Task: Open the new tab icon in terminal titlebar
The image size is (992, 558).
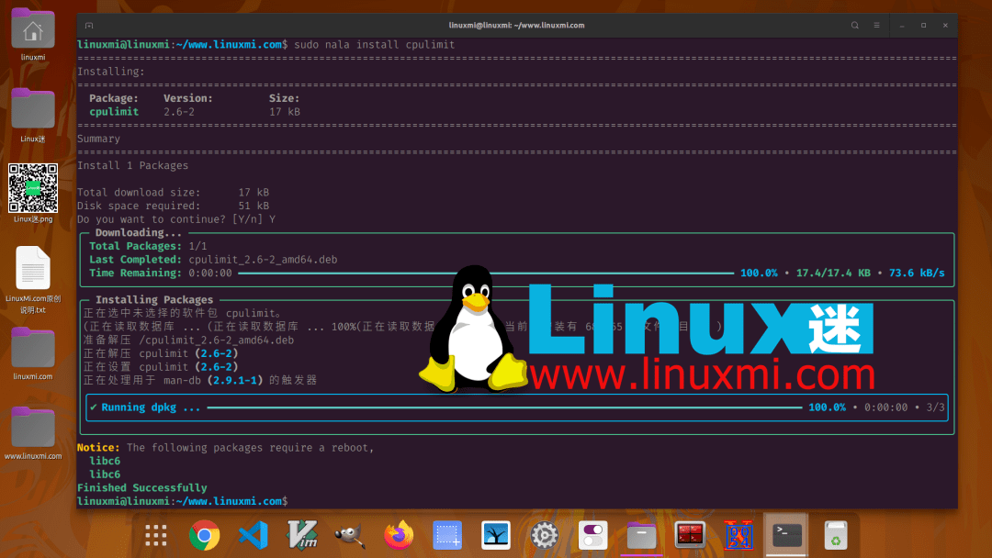Action: click(87, 25)
